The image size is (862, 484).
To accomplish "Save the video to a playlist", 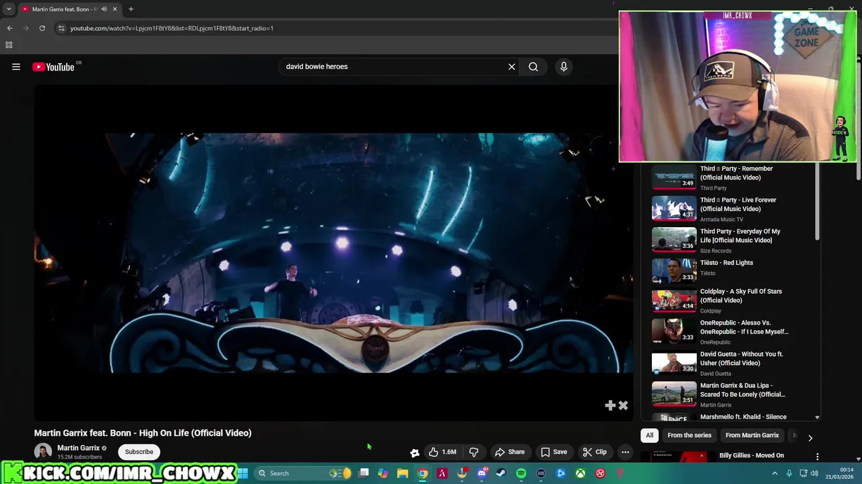I will (554, 452).
